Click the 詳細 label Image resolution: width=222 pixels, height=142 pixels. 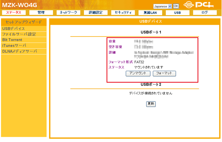112,52
